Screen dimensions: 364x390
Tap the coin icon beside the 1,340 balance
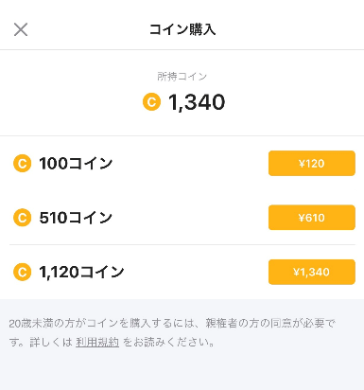pyautogui.click(x=151, y=102)
